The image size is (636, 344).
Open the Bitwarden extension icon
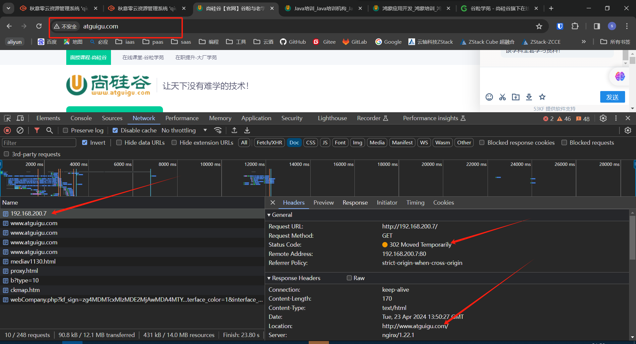tap(560, 26)
